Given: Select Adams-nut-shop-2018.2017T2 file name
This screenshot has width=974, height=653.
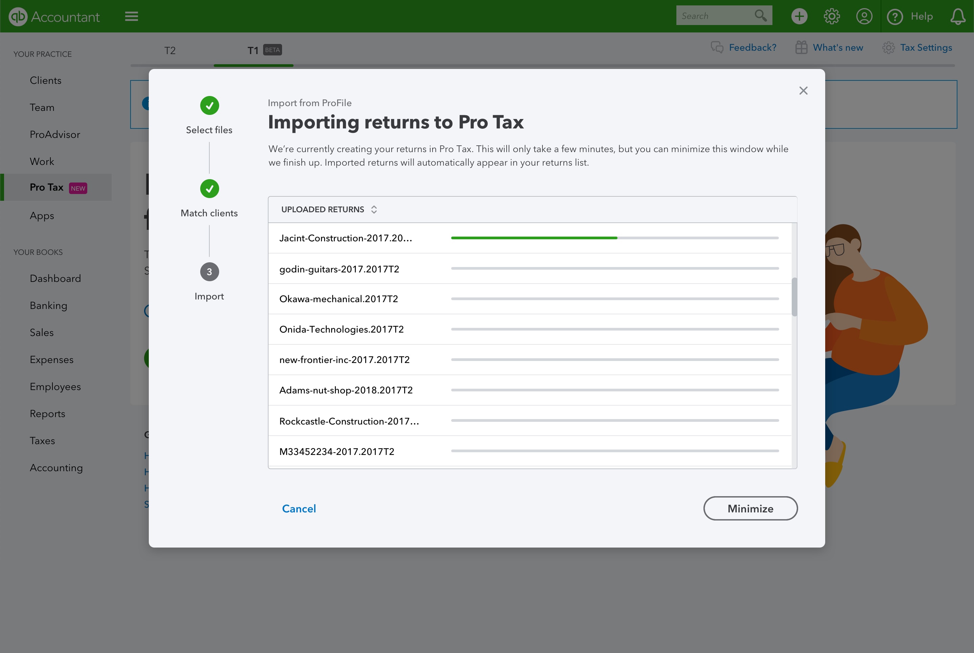Looking at the screenshot, I should tap(346, 390).
